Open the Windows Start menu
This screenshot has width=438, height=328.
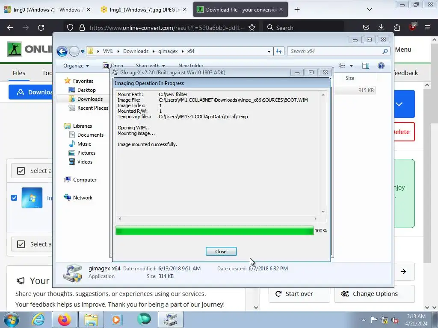coord(12,319)
